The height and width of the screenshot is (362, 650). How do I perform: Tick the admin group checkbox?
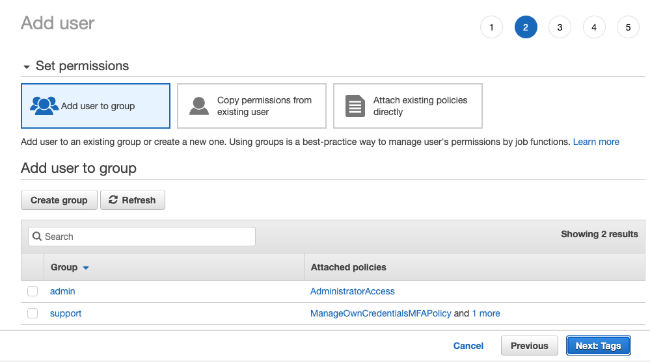[x=33, y=292]
